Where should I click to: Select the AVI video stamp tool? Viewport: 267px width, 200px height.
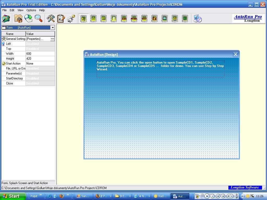(124, 18)
